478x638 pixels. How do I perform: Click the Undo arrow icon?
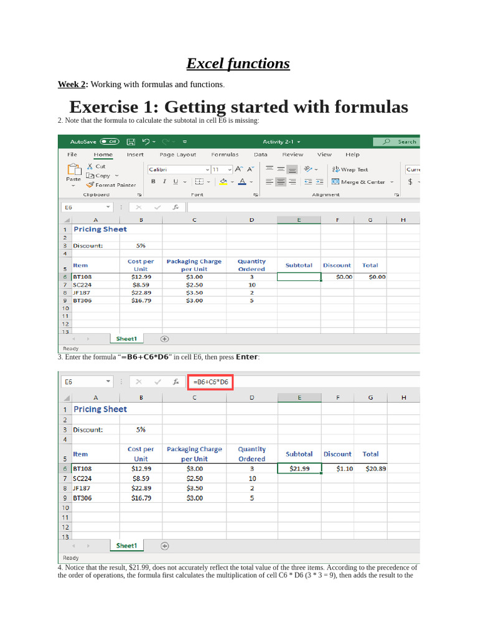[x=146, y=141]
